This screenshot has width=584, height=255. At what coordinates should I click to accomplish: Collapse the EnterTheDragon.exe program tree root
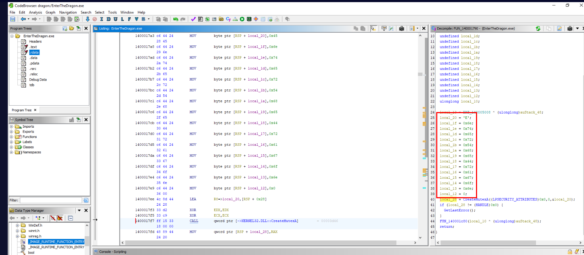click(x=12, y=36)
